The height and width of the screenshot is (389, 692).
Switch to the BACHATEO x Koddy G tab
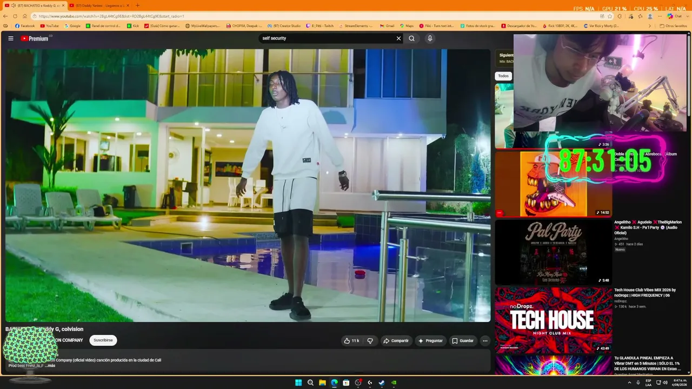click(34, 5)
